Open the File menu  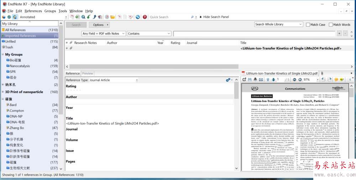point(10,11)
